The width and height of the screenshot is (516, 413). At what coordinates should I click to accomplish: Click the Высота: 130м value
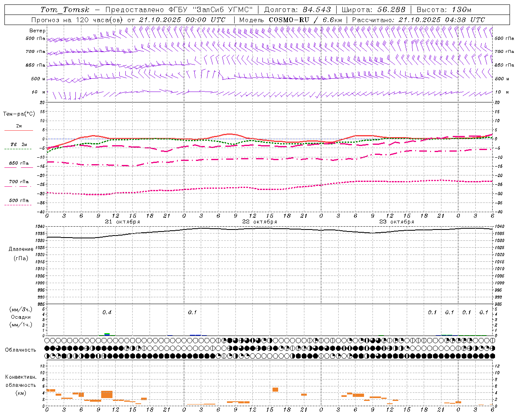444,10
